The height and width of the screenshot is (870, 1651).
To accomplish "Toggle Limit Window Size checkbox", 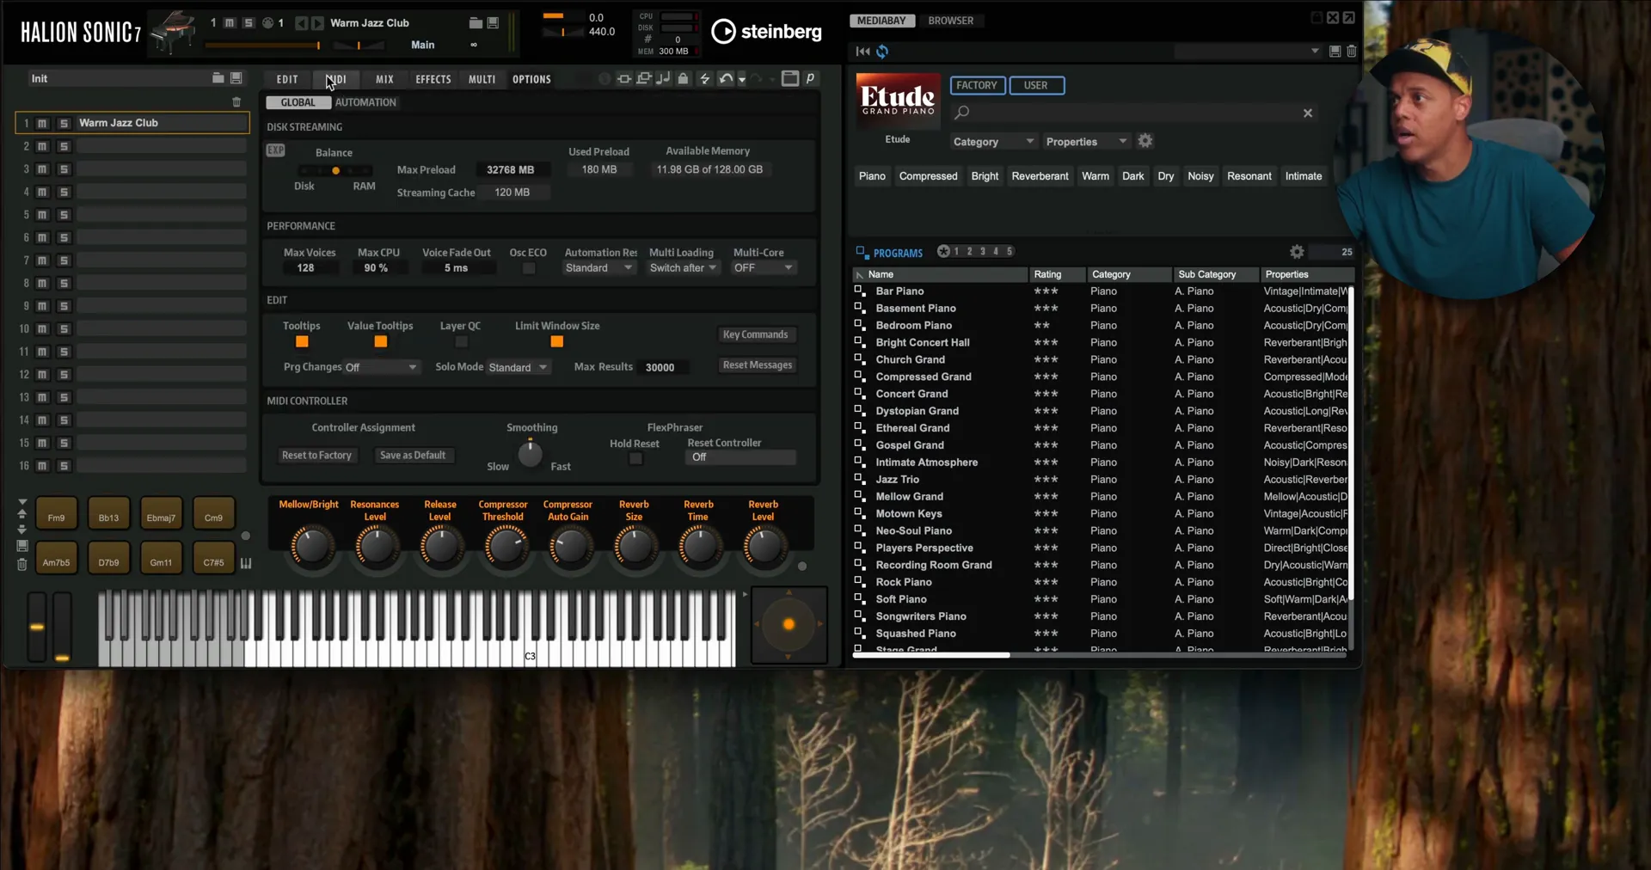I will [x=557, y=342].
